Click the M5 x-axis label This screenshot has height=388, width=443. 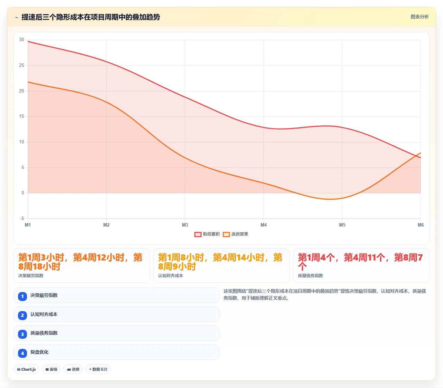pyautogui.click(x=342, y=225)
